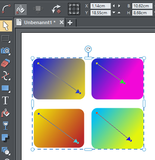Click the blue arrowhead end handle in blue-yellow rectangle
155x160 pixels.
pos(78,92)
